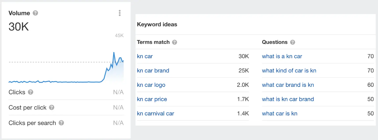Click help icon next to Questions
The height and width of the screenshot is (140, 378).
(x=292, y=42)
